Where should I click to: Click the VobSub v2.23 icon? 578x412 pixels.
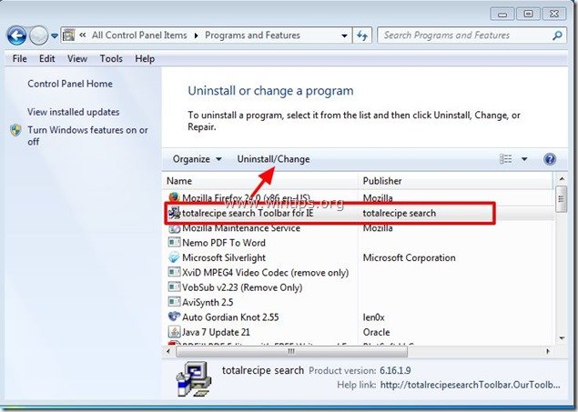pos(174,287)
